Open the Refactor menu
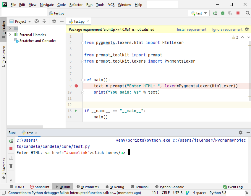The width and height of the screenshot is (251, 196). [76, 5]
